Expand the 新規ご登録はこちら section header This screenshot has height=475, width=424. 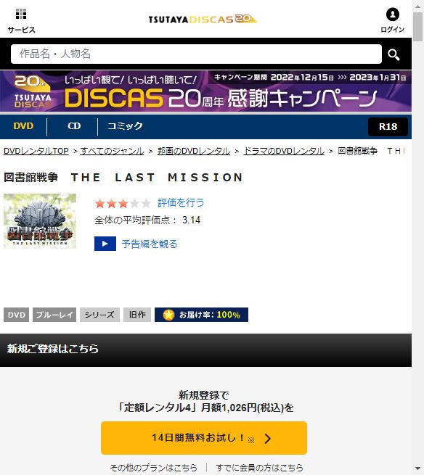[205, 350]
